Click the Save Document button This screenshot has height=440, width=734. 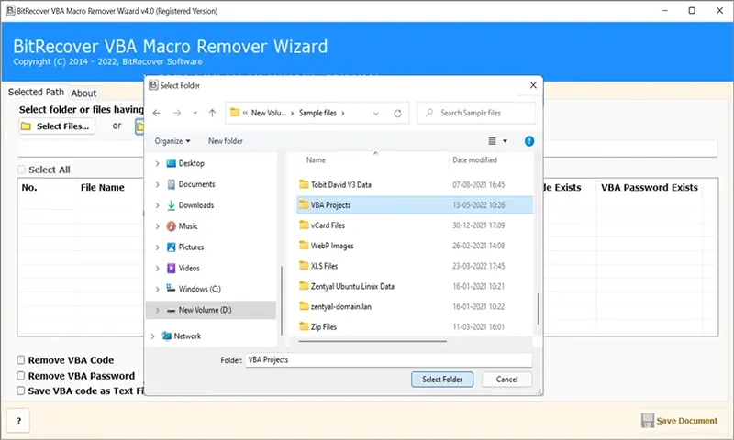(x=679, y=421)
